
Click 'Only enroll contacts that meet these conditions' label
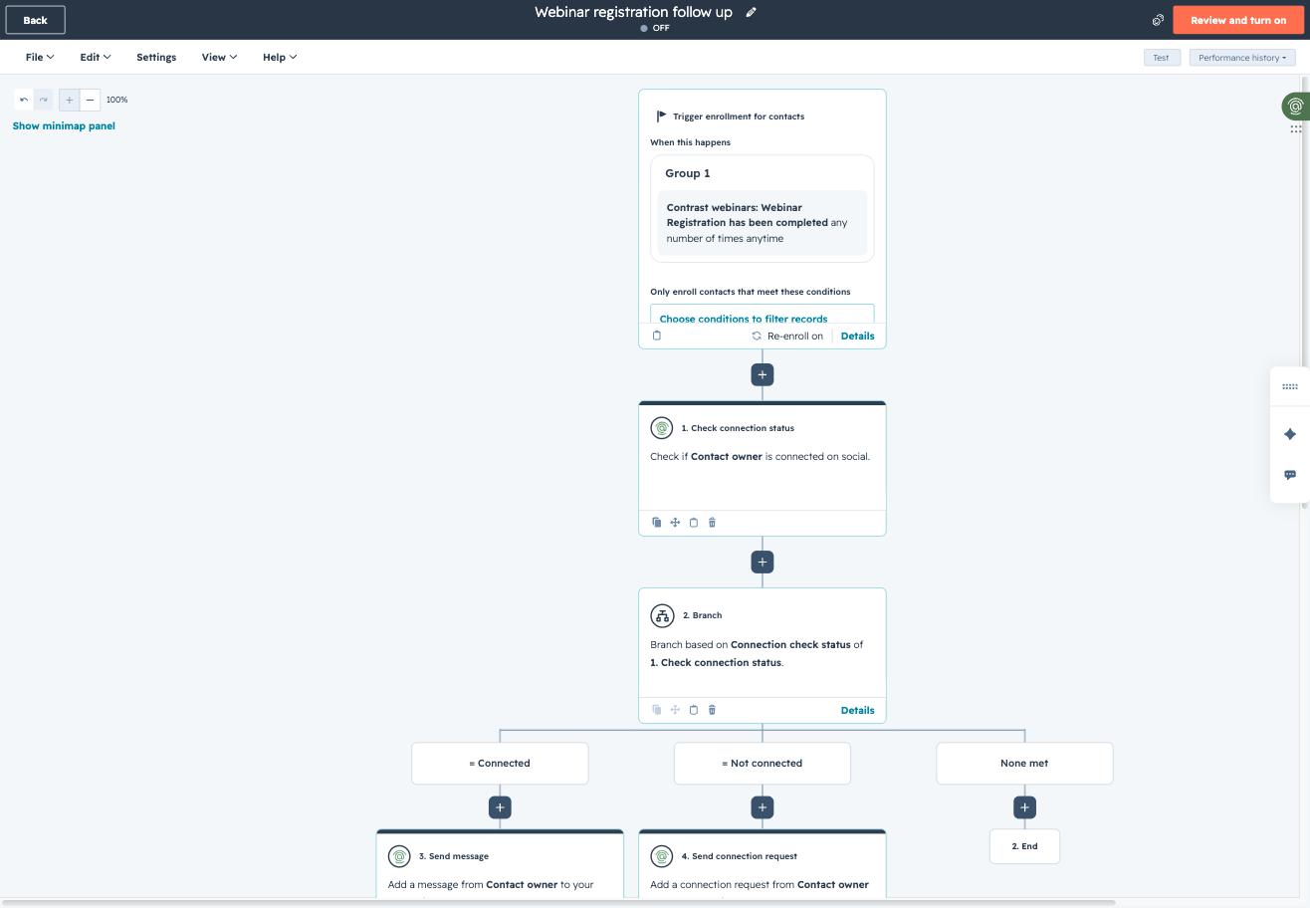pos(751,292)
